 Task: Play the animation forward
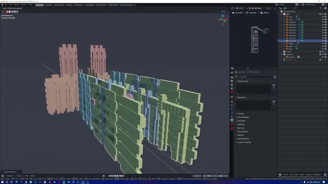tap(117, 176)
